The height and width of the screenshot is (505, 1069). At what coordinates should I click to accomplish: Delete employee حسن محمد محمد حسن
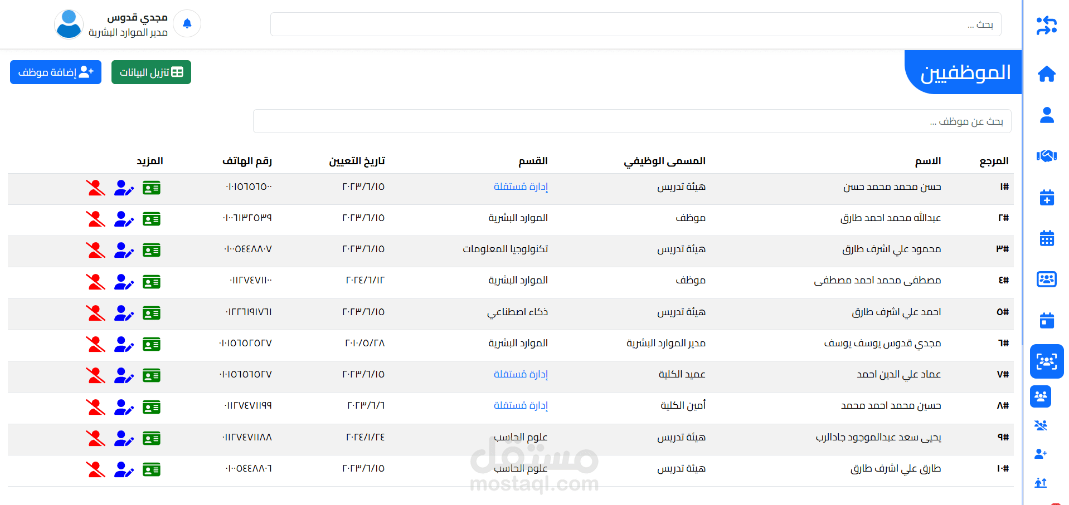[96, 188]
